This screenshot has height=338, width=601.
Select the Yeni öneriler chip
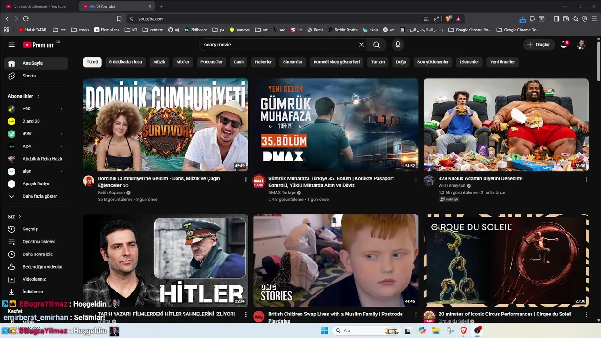click(x=503, y=62)
